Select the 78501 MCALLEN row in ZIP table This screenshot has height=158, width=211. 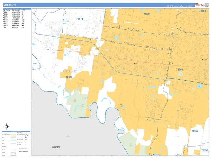click(13, 12)
